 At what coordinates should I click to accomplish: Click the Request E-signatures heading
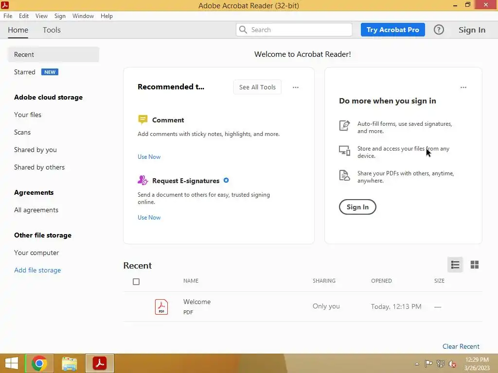tap(186, 181)
